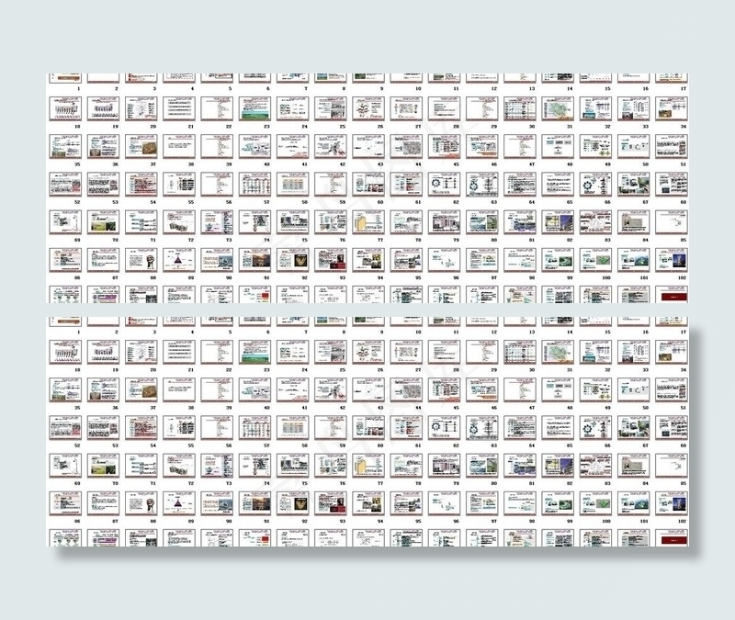Viewport: 735px width, 620px height.
Task: Choose slide 70 landscape photos in upper grid
Action: tap(104, 221)
